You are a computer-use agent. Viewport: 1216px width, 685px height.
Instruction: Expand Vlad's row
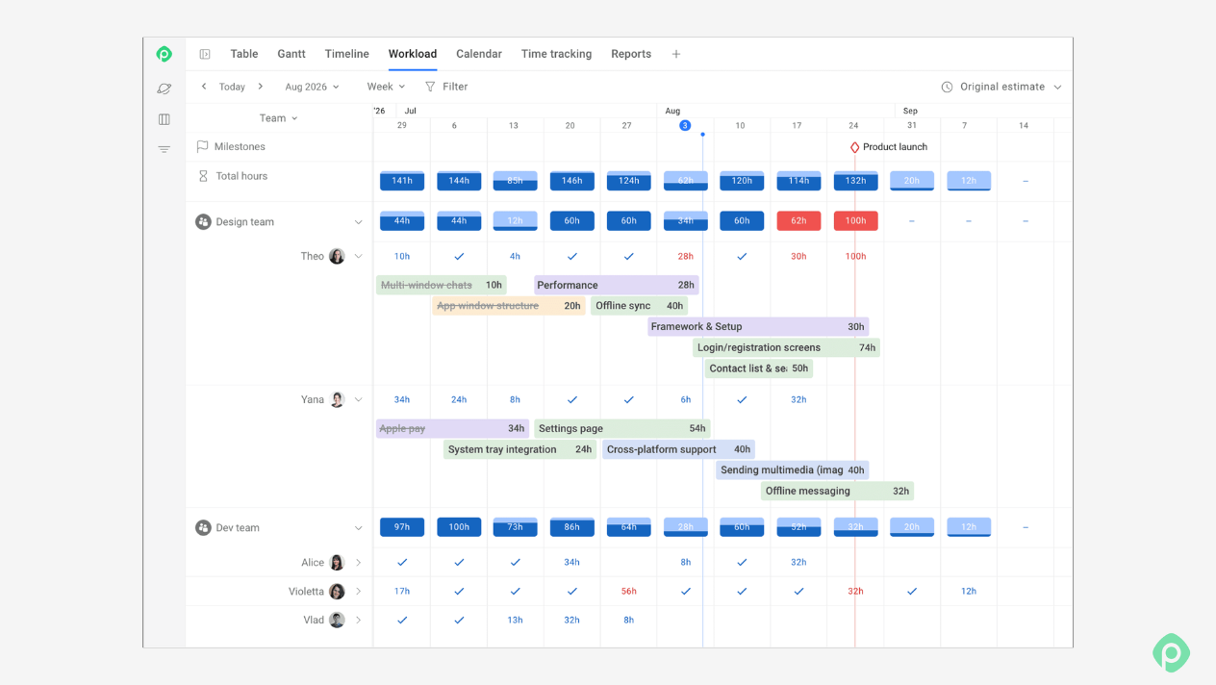click(x=358, y=621)
